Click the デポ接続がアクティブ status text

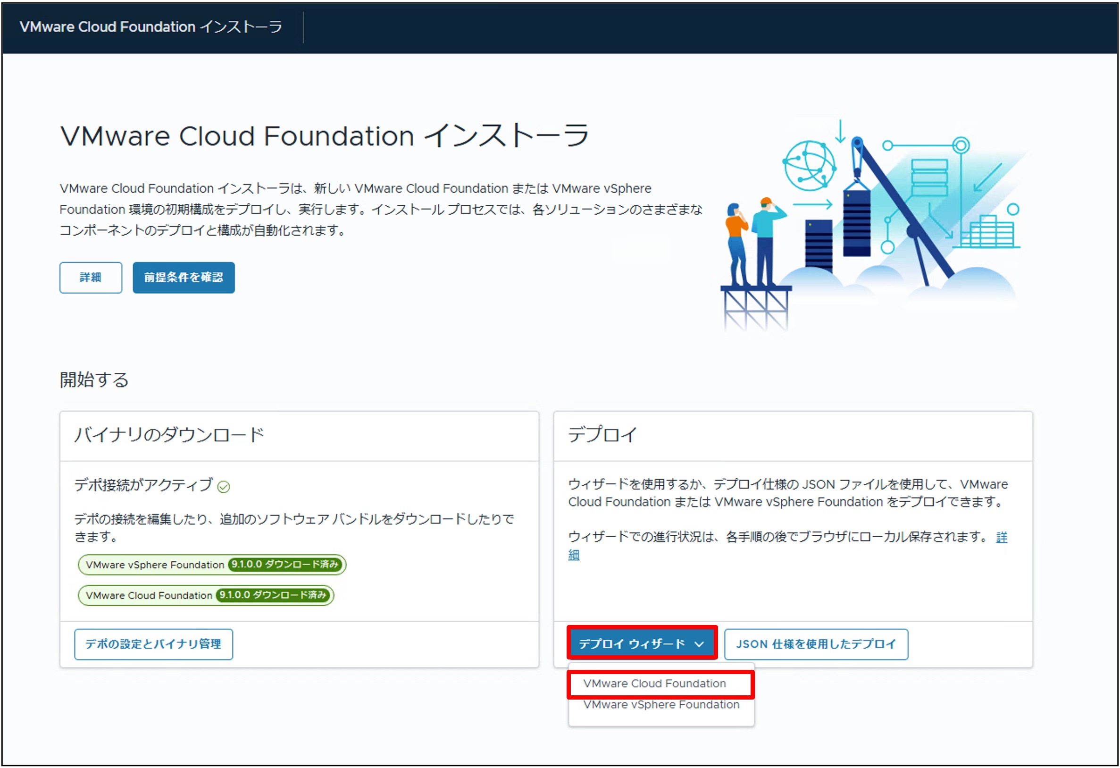(x=143, y=485)
